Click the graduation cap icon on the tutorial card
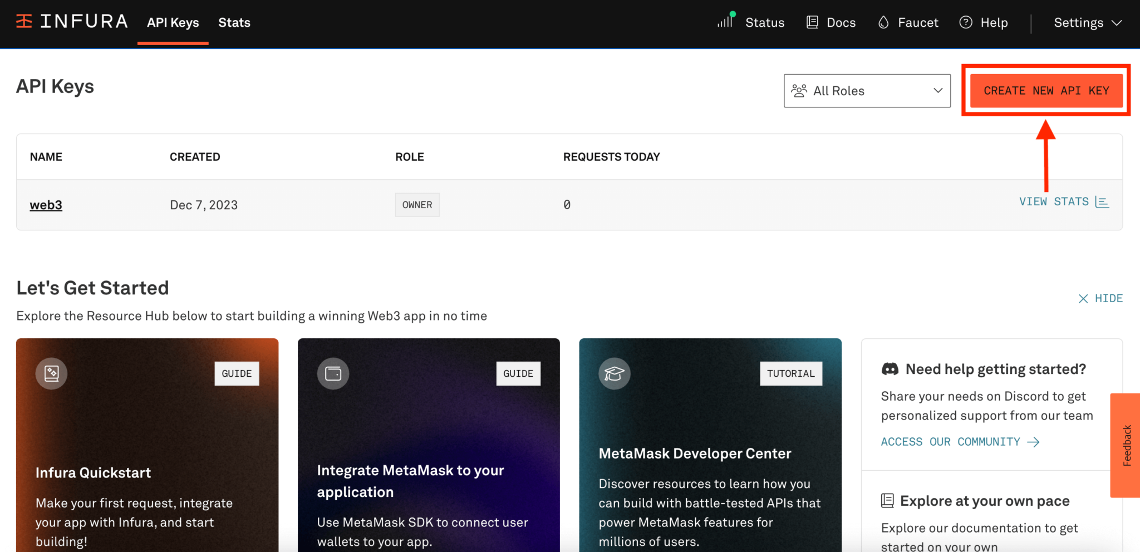The width and height of the screenshot is (1140, 552). (615, 373)
